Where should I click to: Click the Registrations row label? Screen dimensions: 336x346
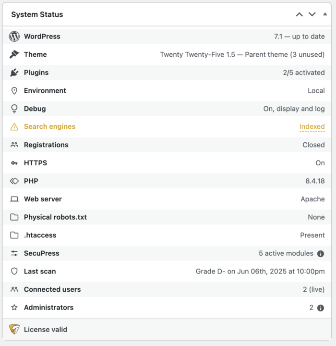[x=46, y=145]
